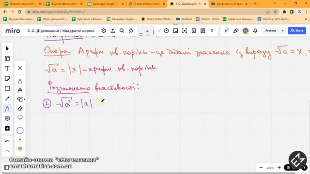This screenshot has width=310, height=174.
Task: Select the Text tool
Action: coord(7,69)
